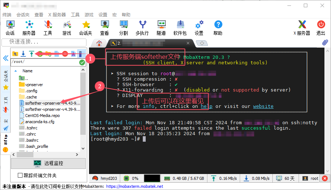Enable the 跟踪终端文件夹 checkbox
Viewport: 331px width, 190px height.
tap(20, 175)
